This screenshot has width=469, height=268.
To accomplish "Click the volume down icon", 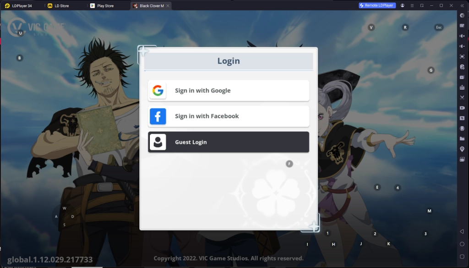I will [462, 46].
